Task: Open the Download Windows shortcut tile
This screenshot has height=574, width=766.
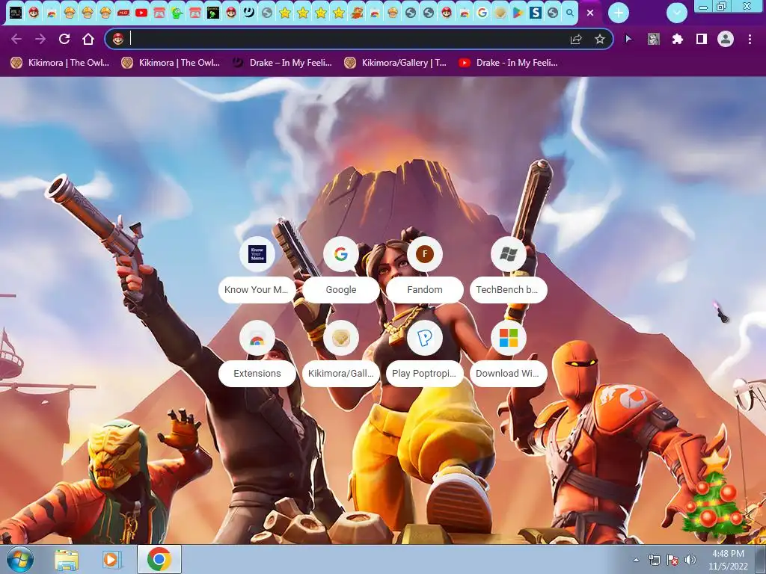Action: click(x=508, y=354)
